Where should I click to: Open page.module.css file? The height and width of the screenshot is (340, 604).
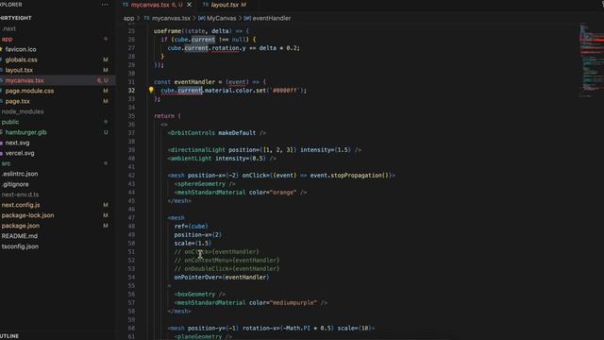(x=29, y=91)
